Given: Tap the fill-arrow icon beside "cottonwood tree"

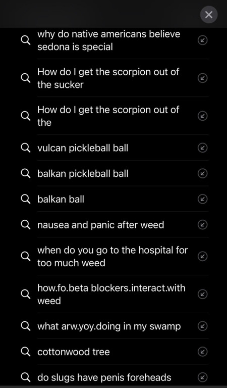Looking at the screenshot, I should tap(203, 352).
